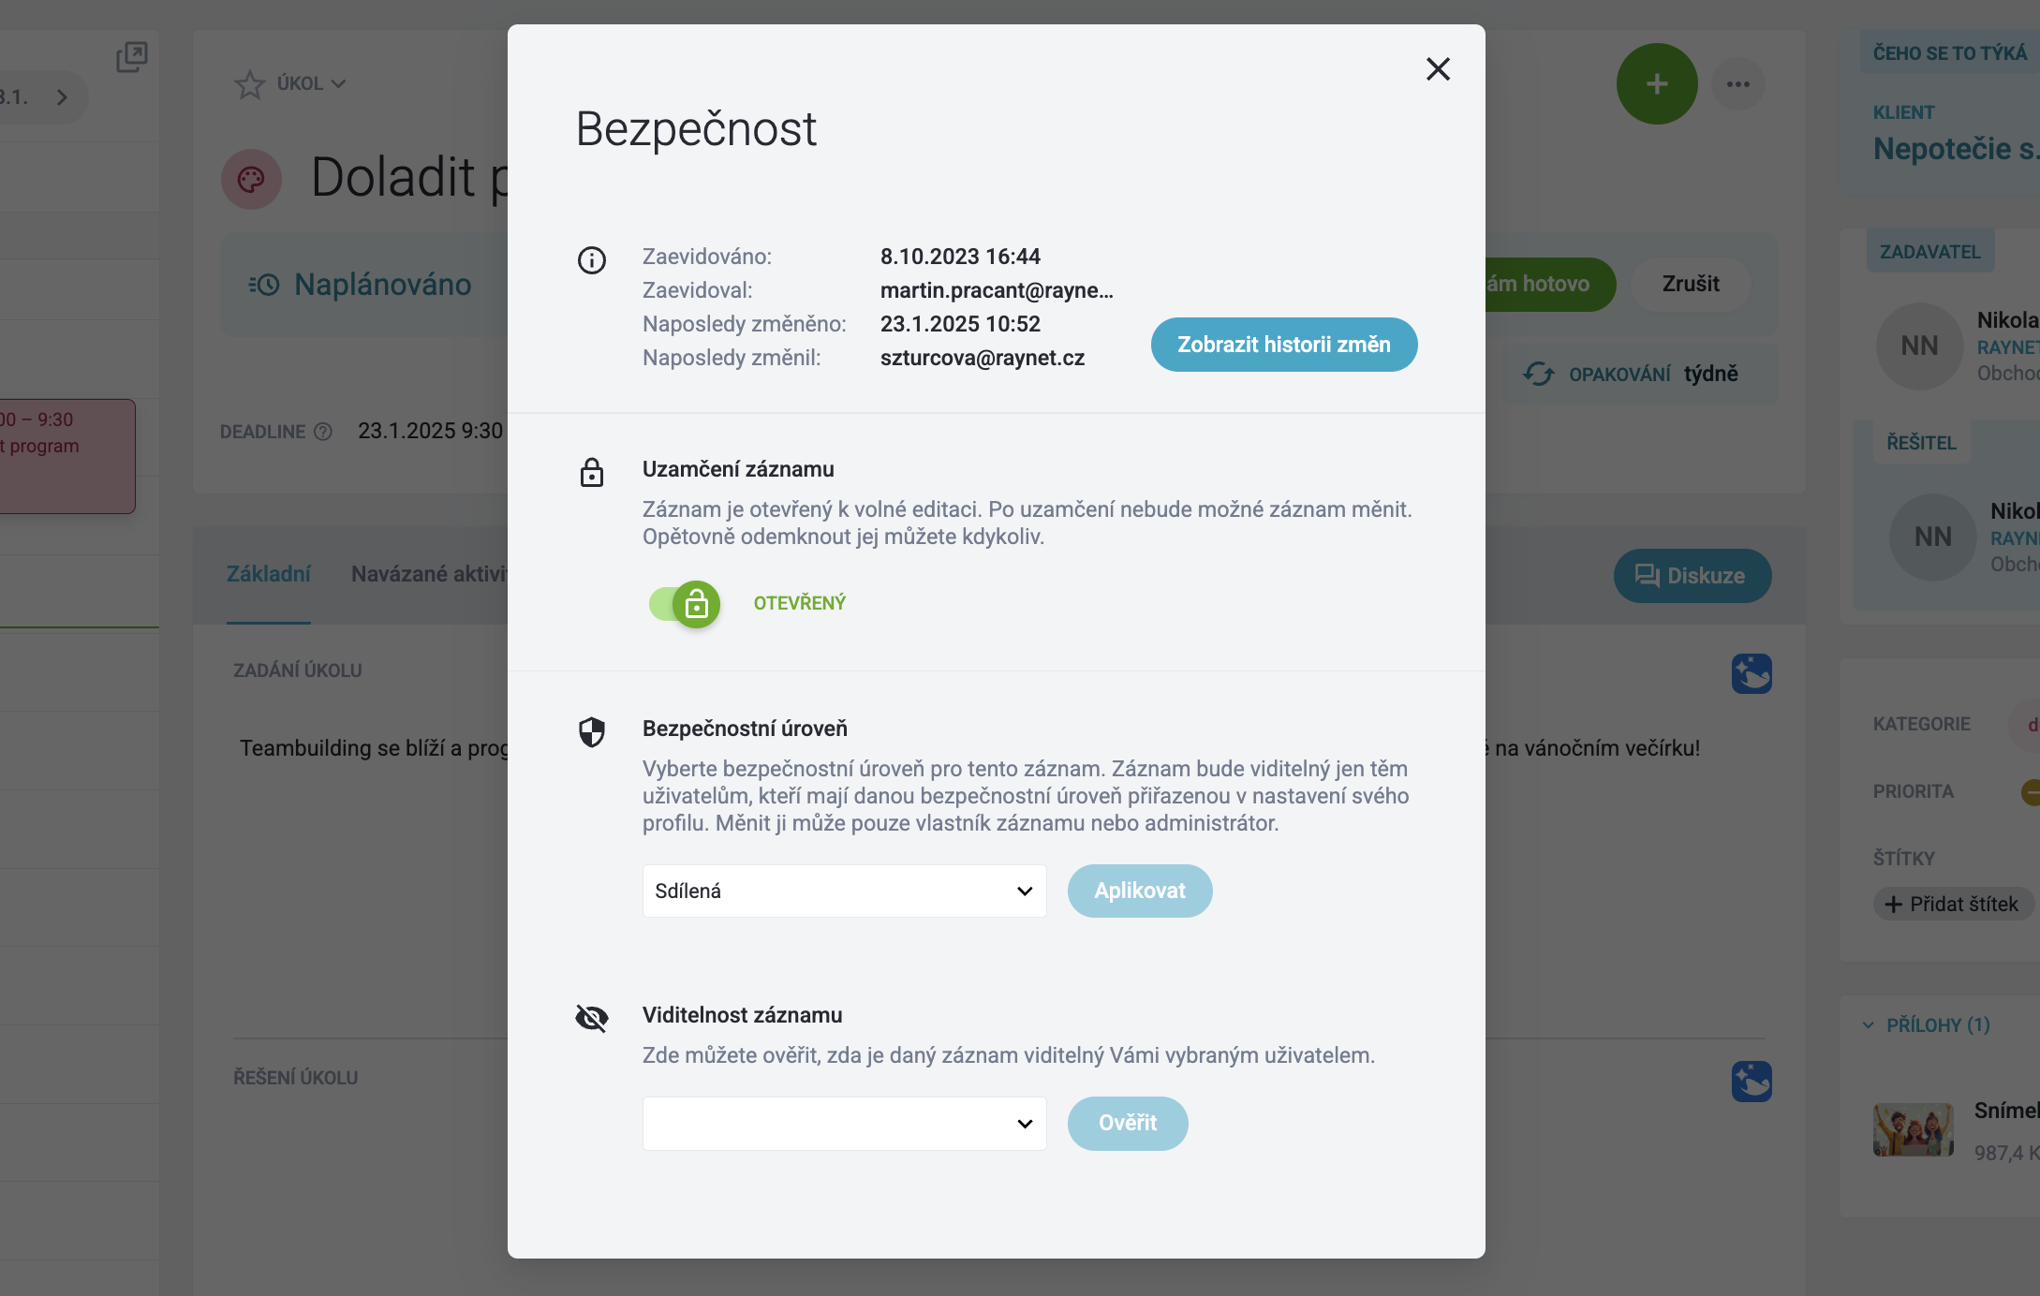Click the Ověřit button
The image size is (2040, 1296).
[x=1128, y=1123]
